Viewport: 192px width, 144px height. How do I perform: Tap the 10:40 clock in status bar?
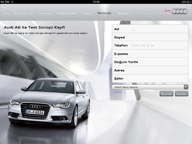point(96,2)
